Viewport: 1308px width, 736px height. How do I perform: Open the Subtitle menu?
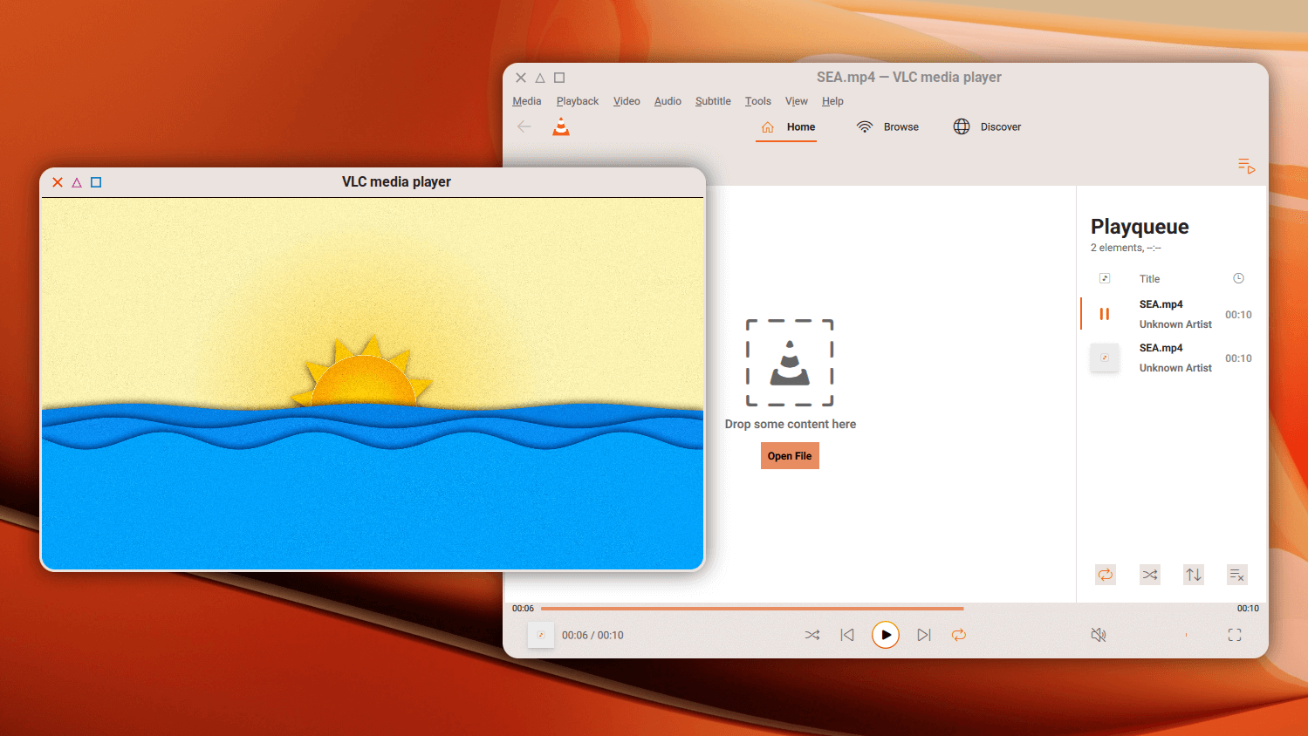click(x=713, y=101)
